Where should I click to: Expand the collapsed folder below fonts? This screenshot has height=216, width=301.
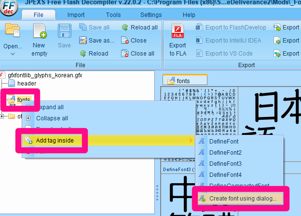2,116
